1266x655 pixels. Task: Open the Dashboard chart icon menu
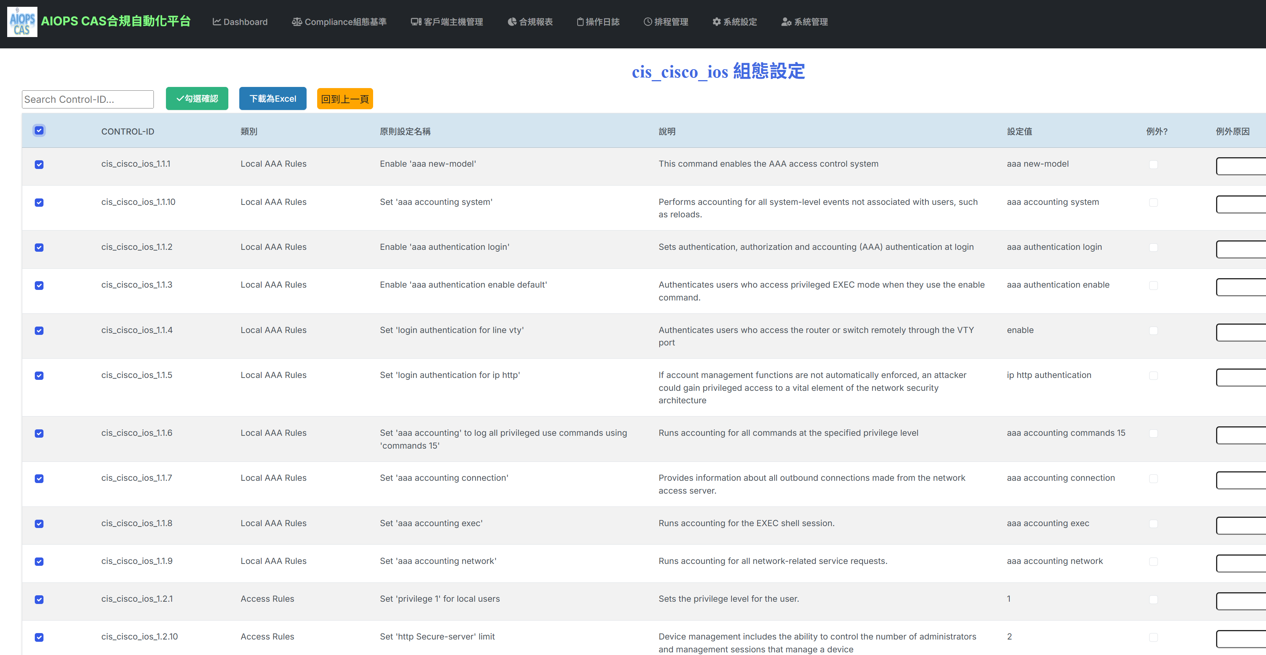[x=216, y=22]
